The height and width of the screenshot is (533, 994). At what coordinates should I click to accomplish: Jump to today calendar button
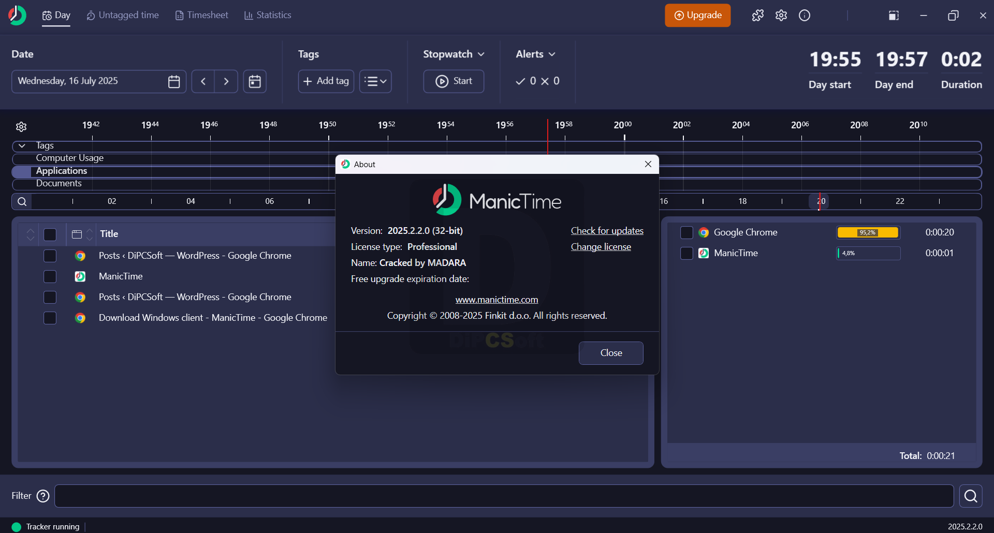(x=255, y=81)
